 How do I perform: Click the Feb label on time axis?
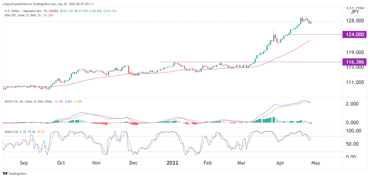pyautogui.click(x=208, y=163)
